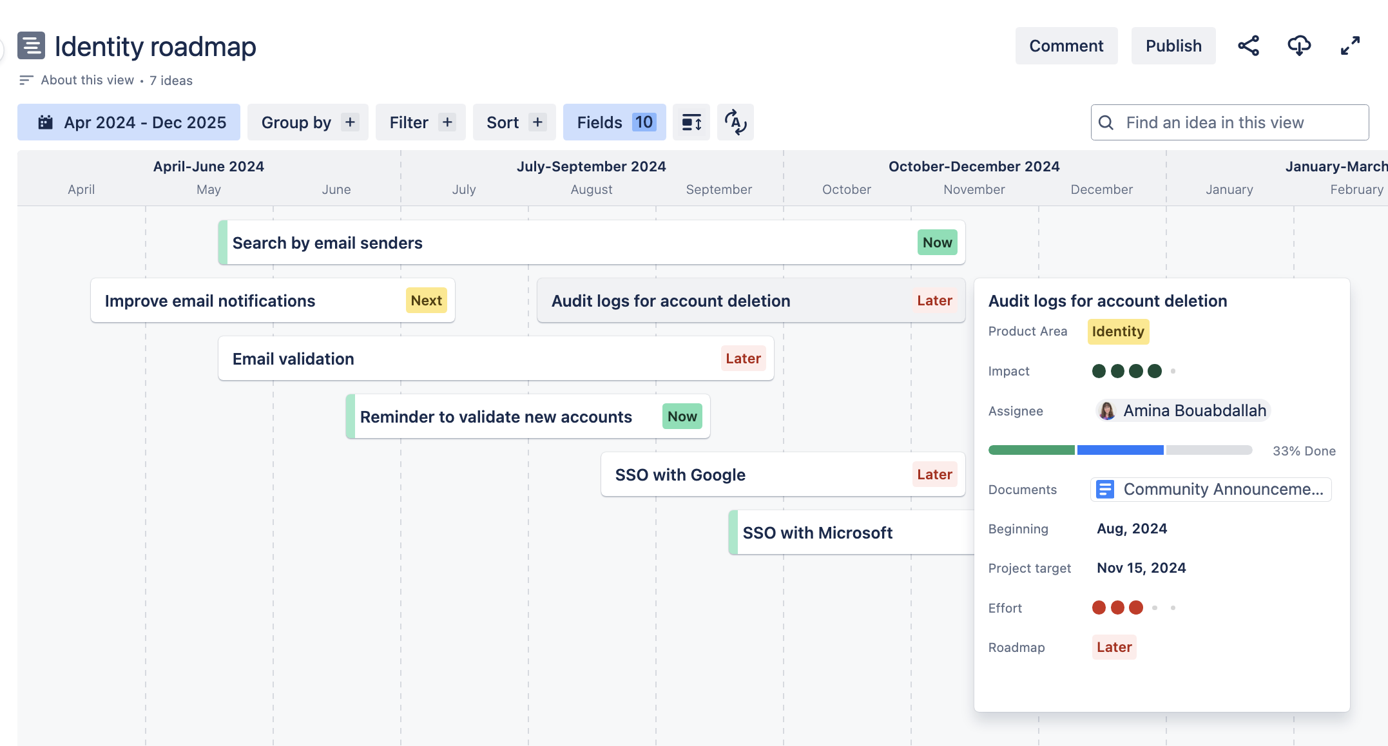Screen dimensions: 1388x746
Task: Enter fullscreen with the expand arrows icon
Action: [x=1350, y=46]
